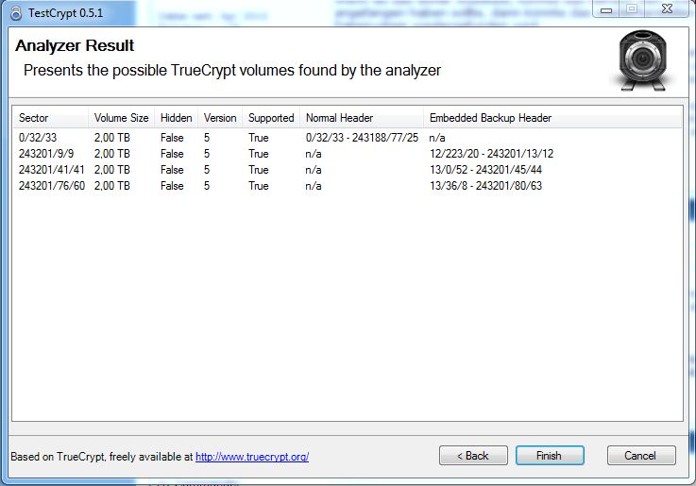Sort by the Hidden column header
The width and height of the screenshot is (696, 486).
177,118
